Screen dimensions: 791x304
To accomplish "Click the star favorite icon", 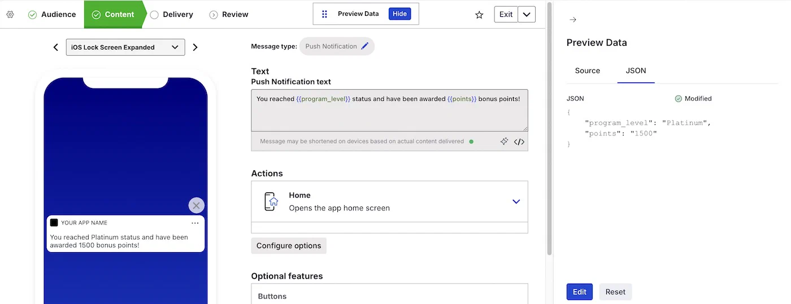I will (479, 15).
